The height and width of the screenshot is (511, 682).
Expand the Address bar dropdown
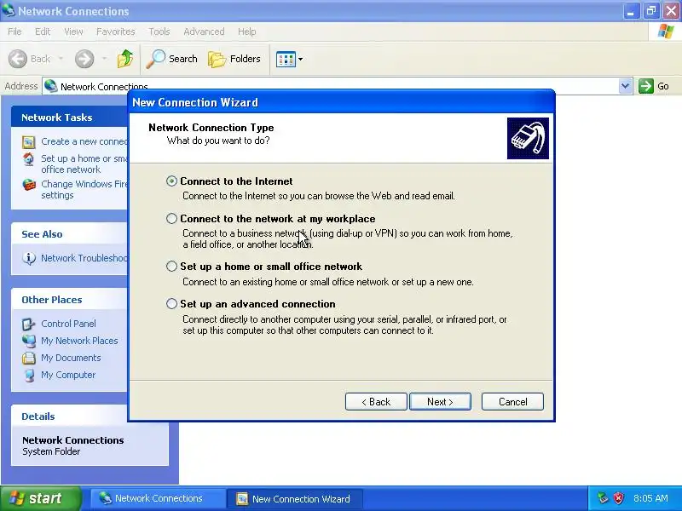click(x=625, y=86)
